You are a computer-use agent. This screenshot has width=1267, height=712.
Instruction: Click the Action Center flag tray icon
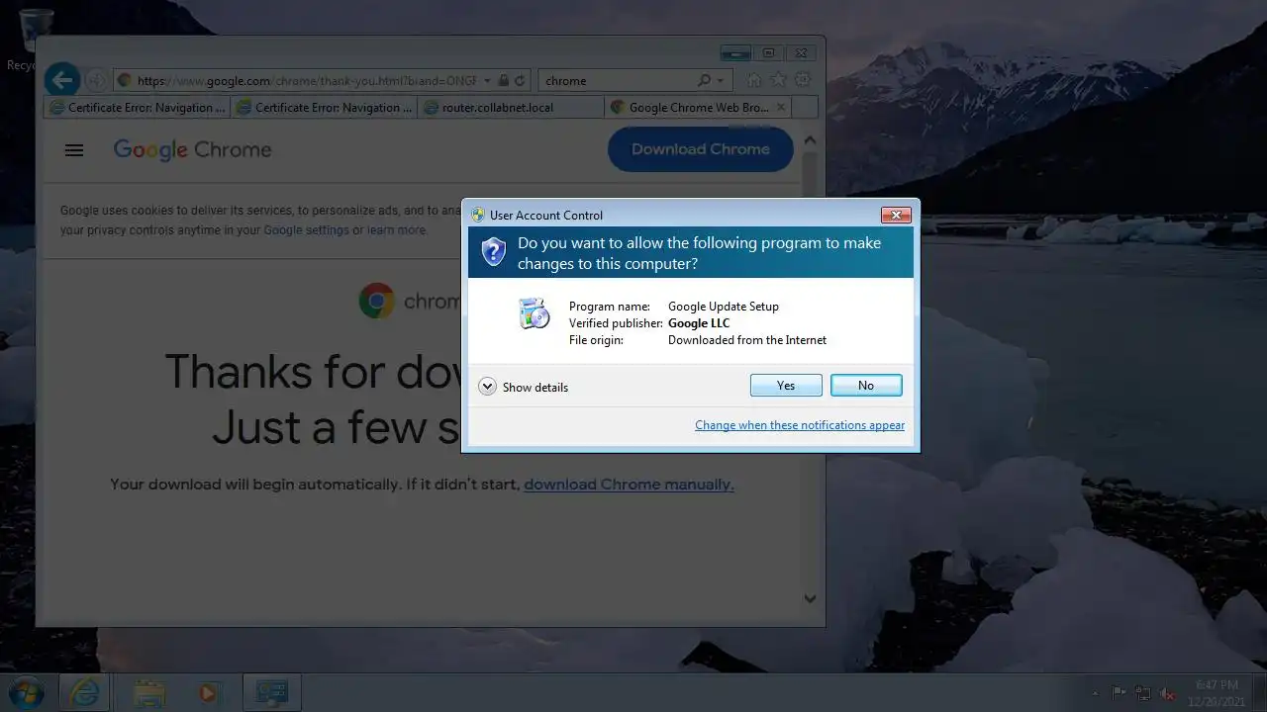1119,693
